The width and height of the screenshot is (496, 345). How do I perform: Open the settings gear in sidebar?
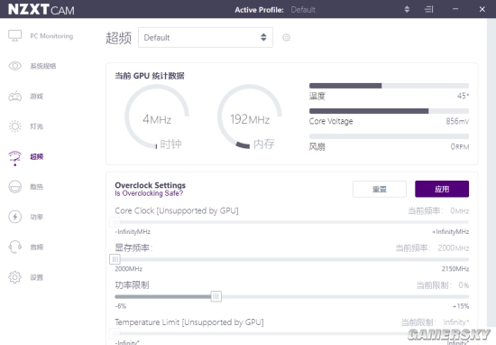pos(14,277)
